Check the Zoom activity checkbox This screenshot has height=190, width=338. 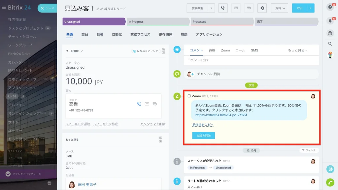click(x=189, y=96)
